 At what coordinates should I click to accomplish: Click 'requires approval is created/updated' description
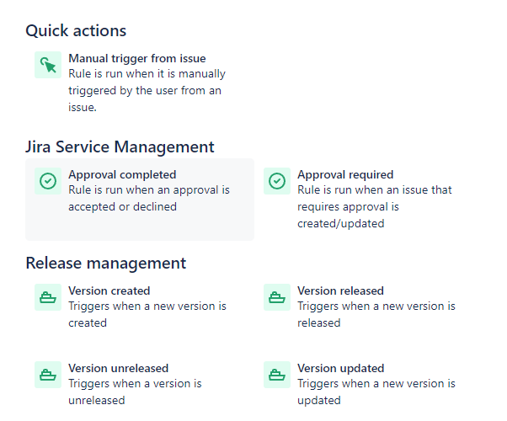[x=348, y=215]
